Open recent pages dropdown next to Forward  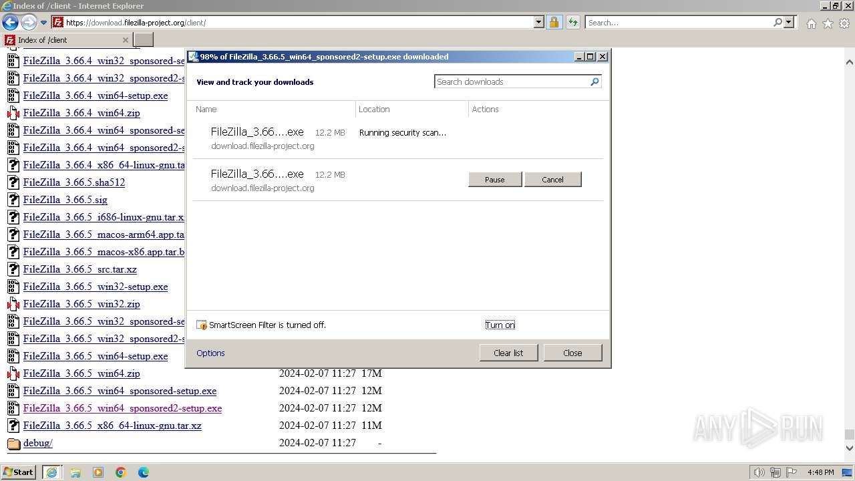click(x=43, y=23)
